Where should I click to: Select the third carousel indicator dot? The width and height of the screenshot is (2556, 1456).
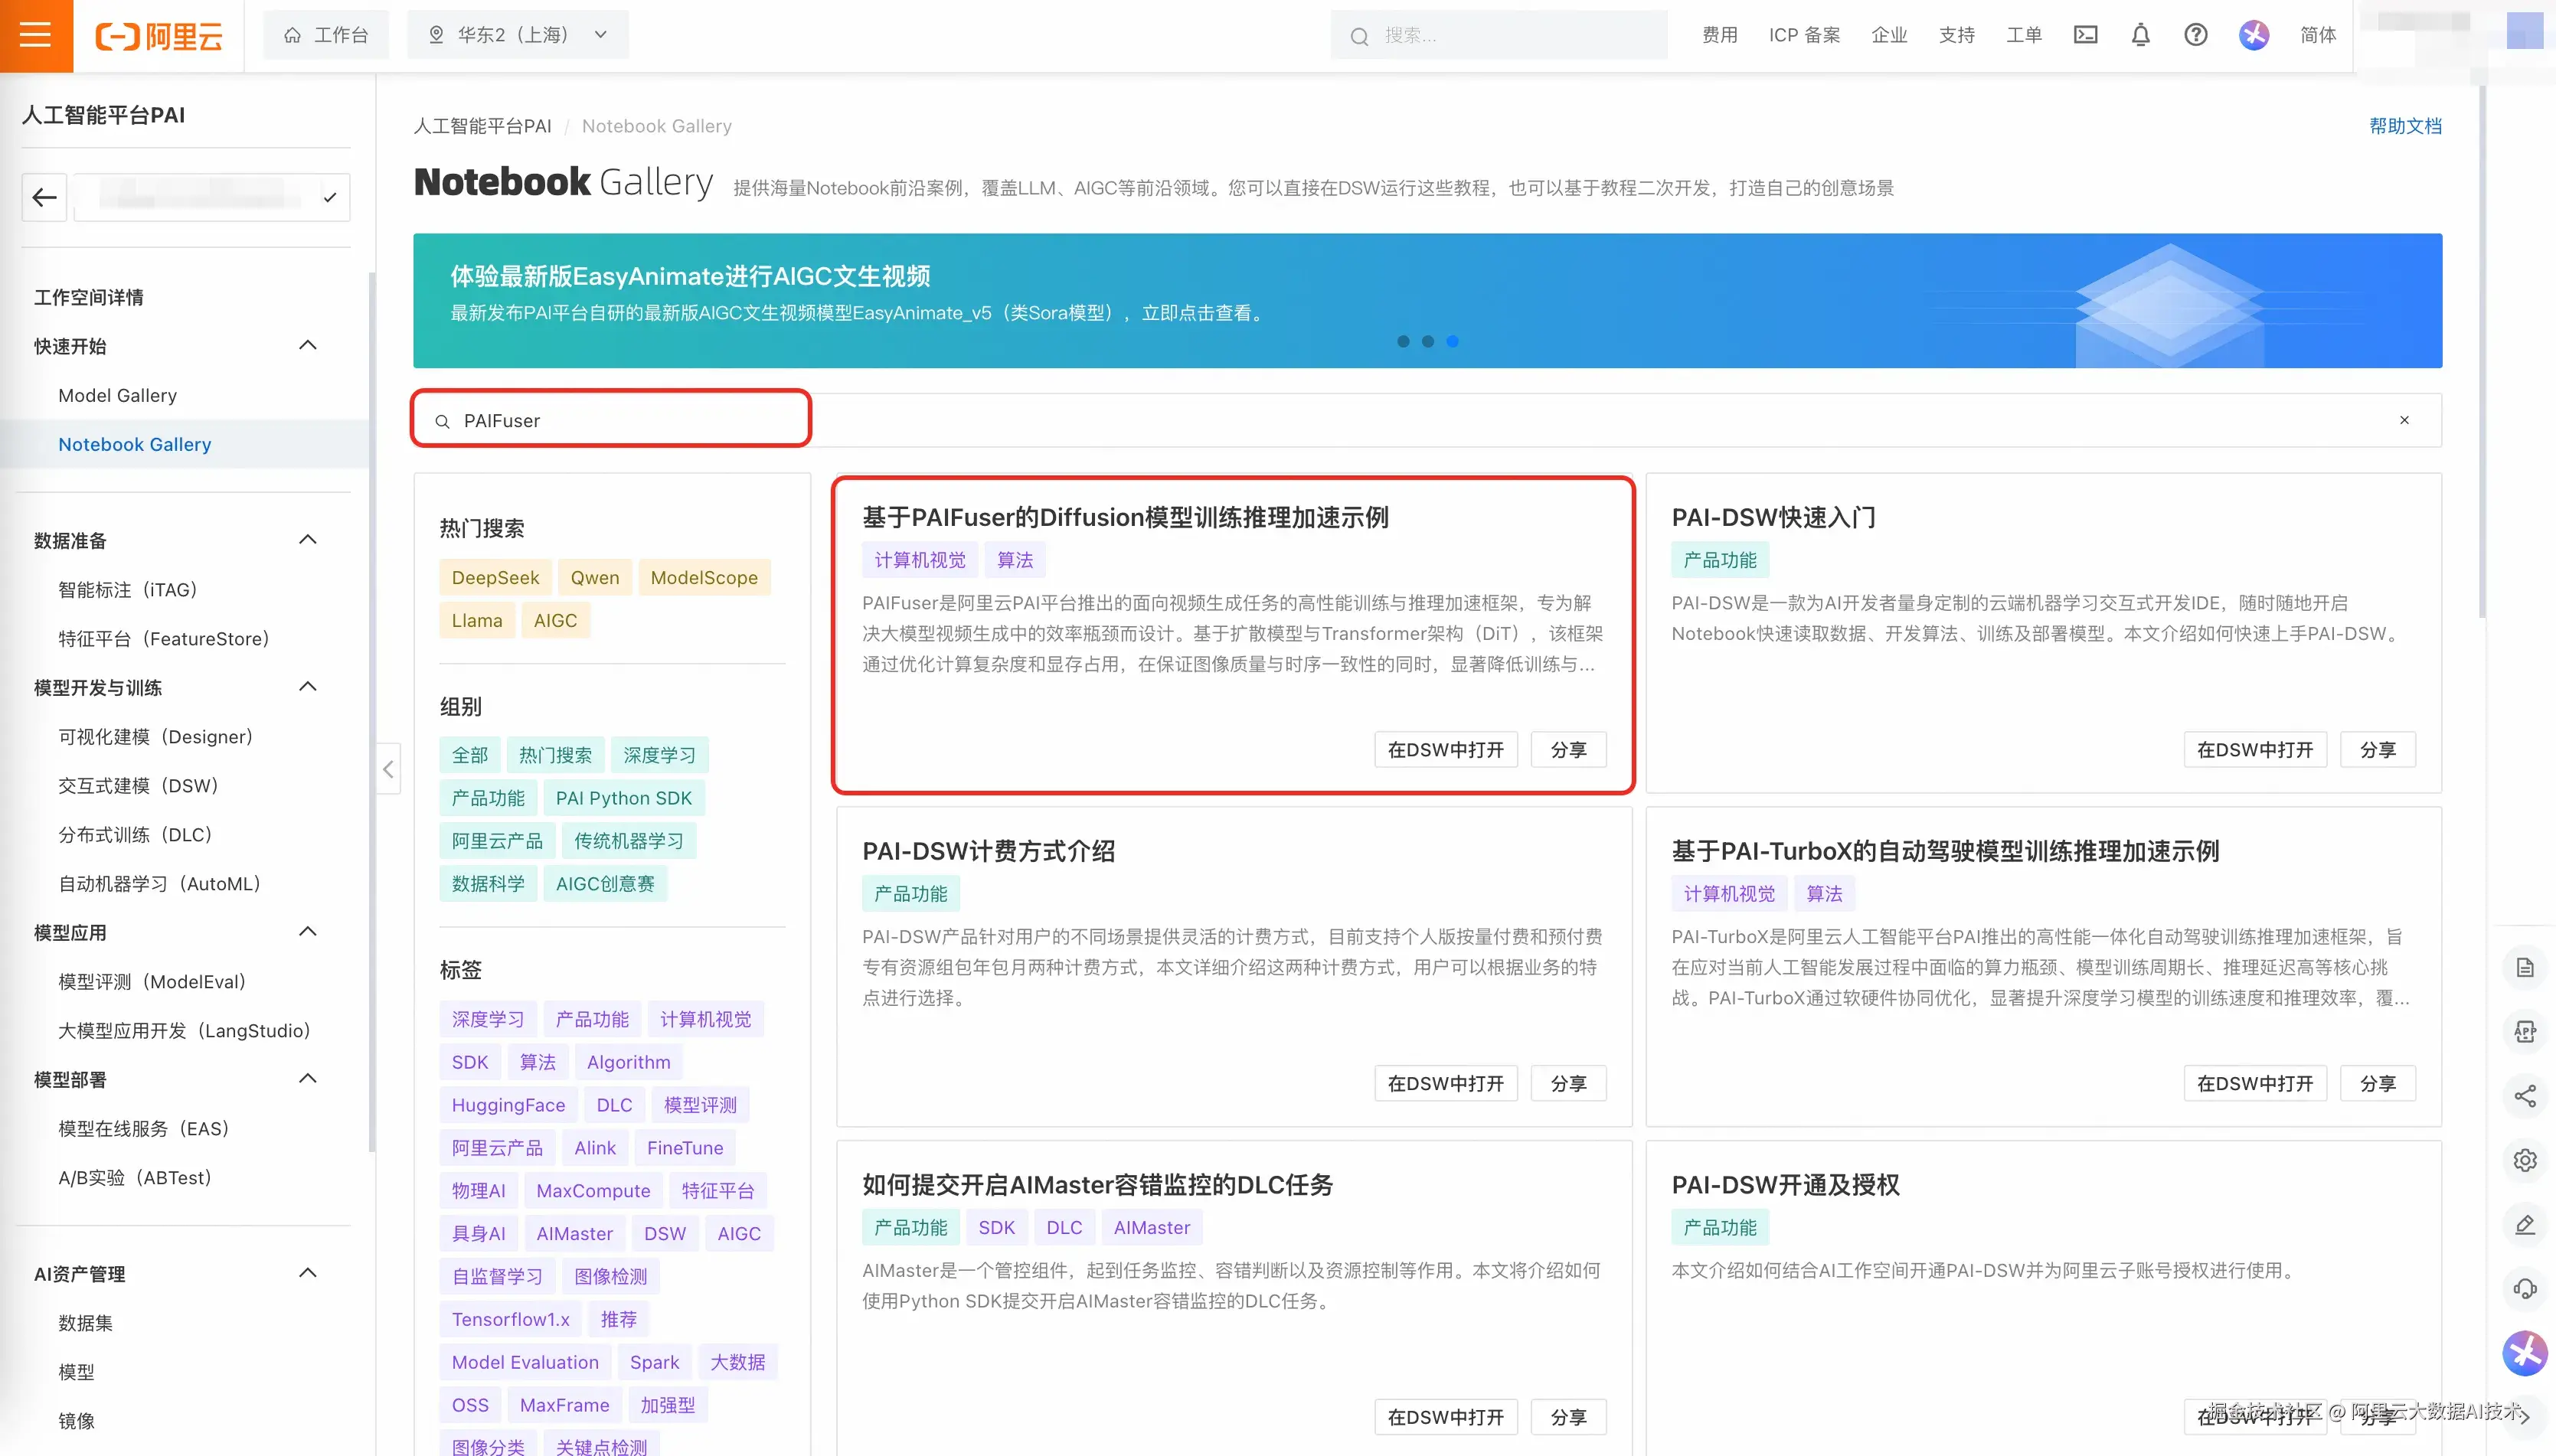tap(1453, 341)
